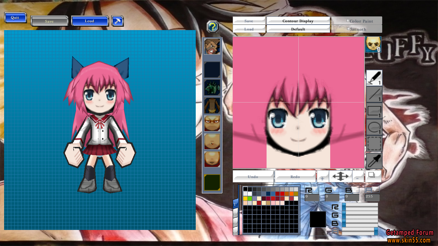This screenshot has height=246, width=438.
Task: Click the plus zoom button
Action: click(323, 177)
